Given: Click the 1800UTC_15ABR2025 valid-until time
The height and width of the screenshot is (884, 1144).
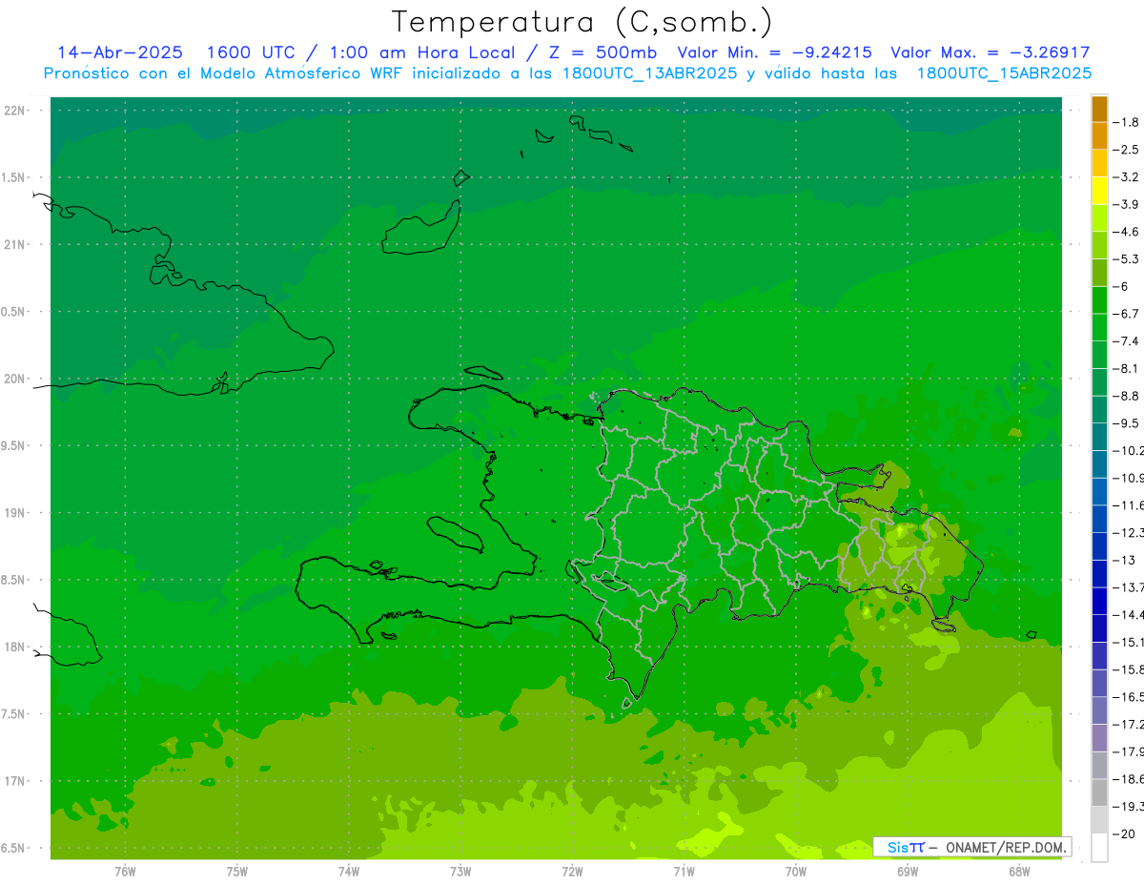Looking at the screenshot, I should pyautogui.click(x=1004, y=73).
